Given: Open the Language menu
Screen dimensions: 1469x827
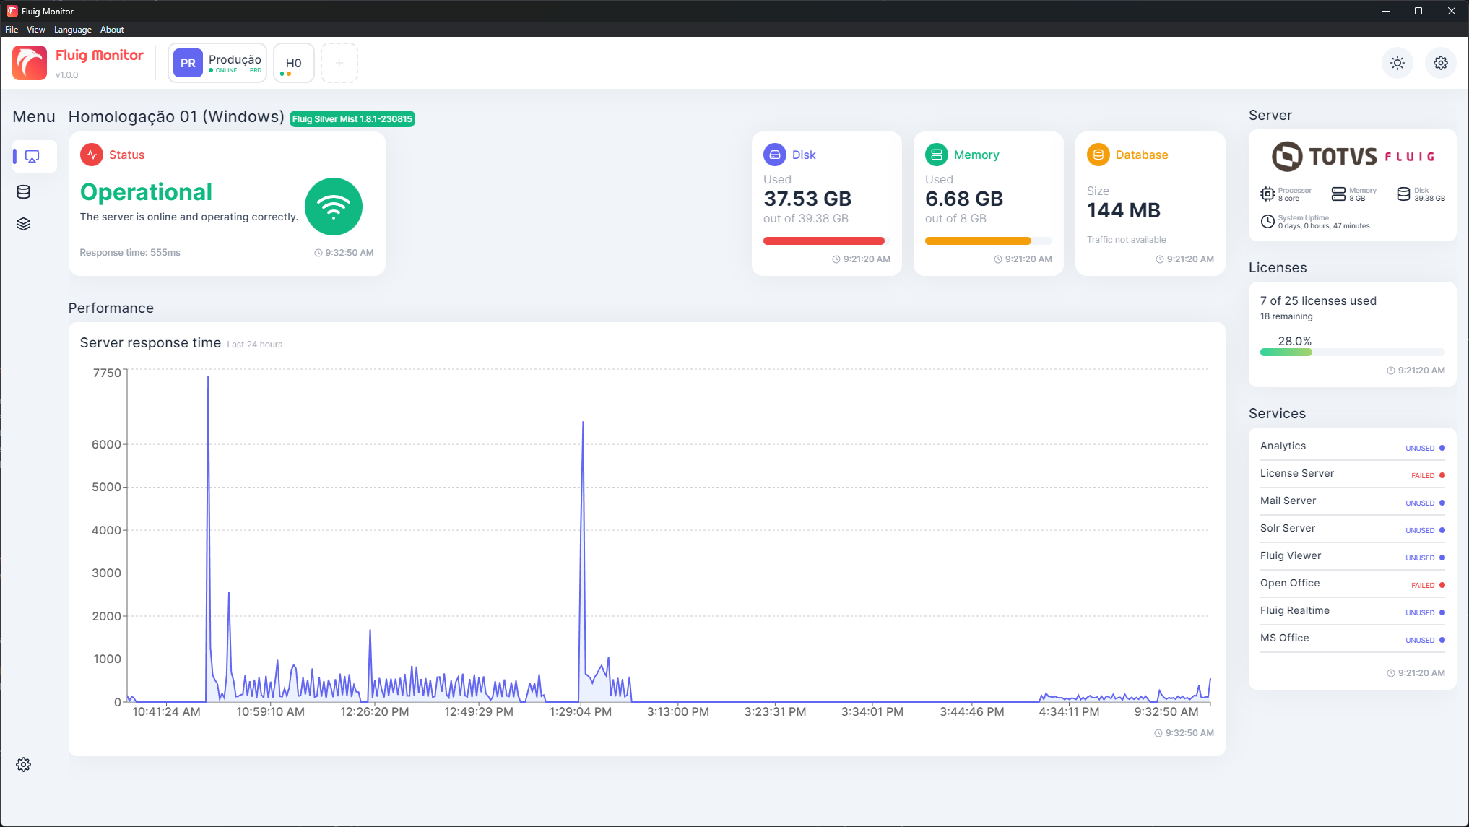Looking at the screenshot, I should [72, 30].
